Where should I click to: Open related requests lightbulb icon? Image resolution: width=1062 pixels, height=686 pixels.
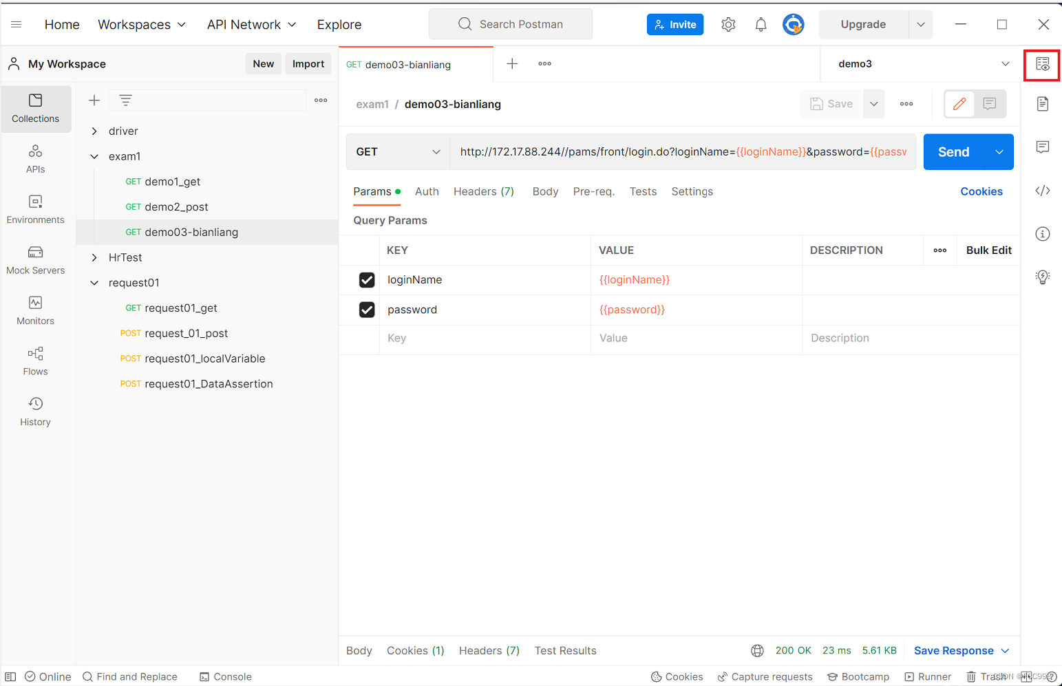[1043, 277]
